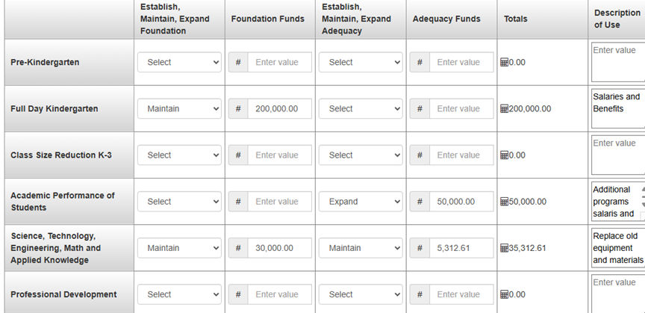Image resolution: width=645 pixels, height=313 pixels.
Task: Click calculator icon in Professional Development totals
Action: pos(505,294)
